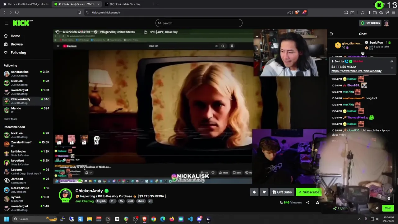This screenshot has height=224, width=398.
Task: Share the stream via share icon
Action: [x=308, y=203]
